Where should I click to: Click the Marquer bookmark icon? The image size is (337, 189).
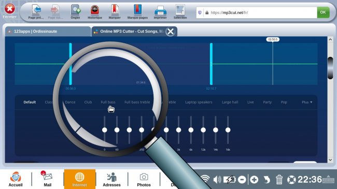pyautogui.click(x=115, y=10)
